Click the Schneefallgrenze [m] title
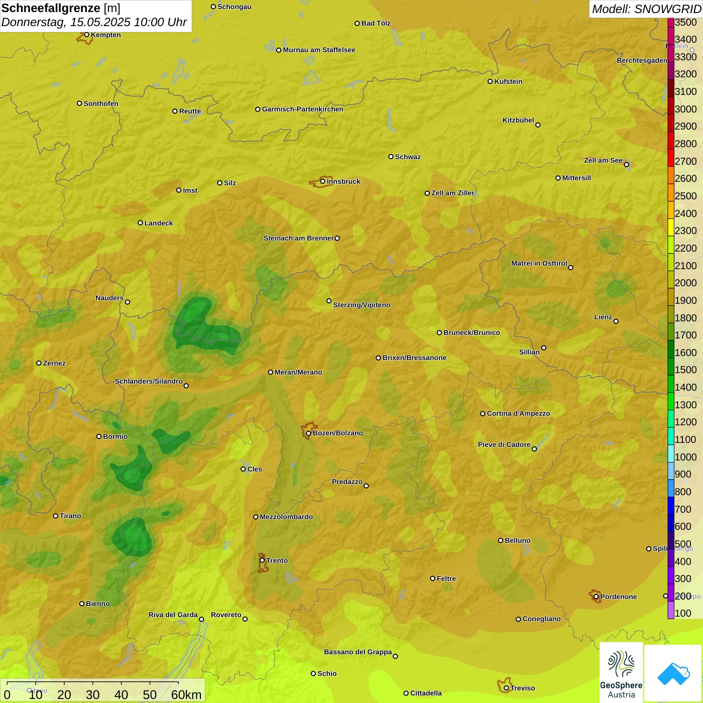Screen dimensions: 703x703 61,8
